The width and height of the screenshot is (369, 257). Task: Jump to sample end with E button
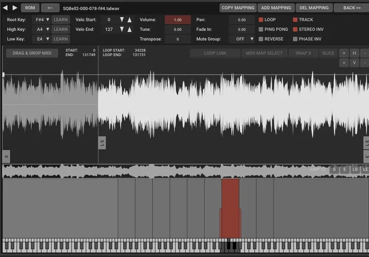(x=344, y=170)
